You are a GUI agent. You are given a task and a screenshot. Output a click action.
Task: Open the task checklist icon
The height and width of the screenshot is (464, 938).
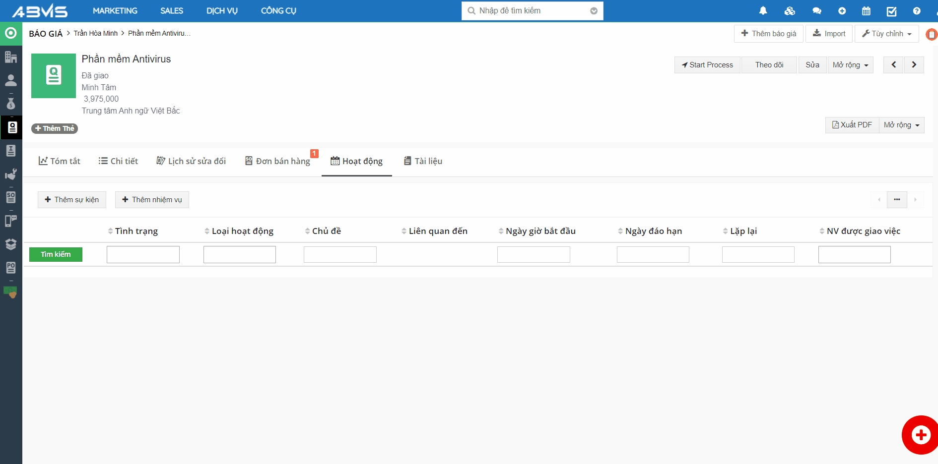coord(891,11)
